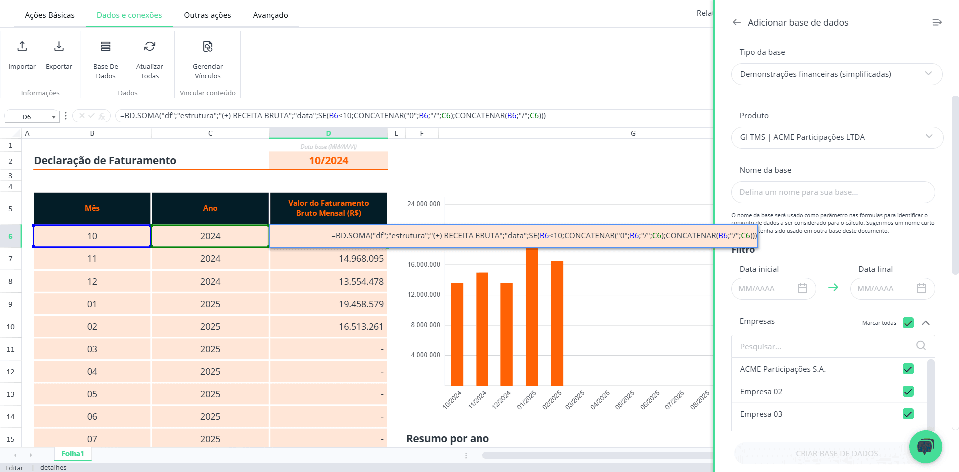Click vertical dots handle near horizontal scrollbar
The image size is (959, 472).
click(x=466, y=455)
